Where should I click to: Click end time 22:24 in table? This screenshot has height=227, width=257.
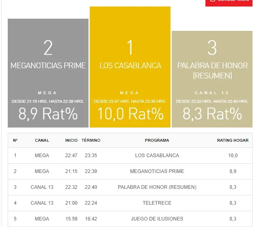(91, 203)
